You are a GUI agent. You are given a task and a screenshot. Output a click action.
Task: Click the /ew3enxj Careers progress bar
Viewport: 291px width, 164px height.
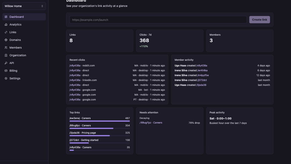(100, 121)
